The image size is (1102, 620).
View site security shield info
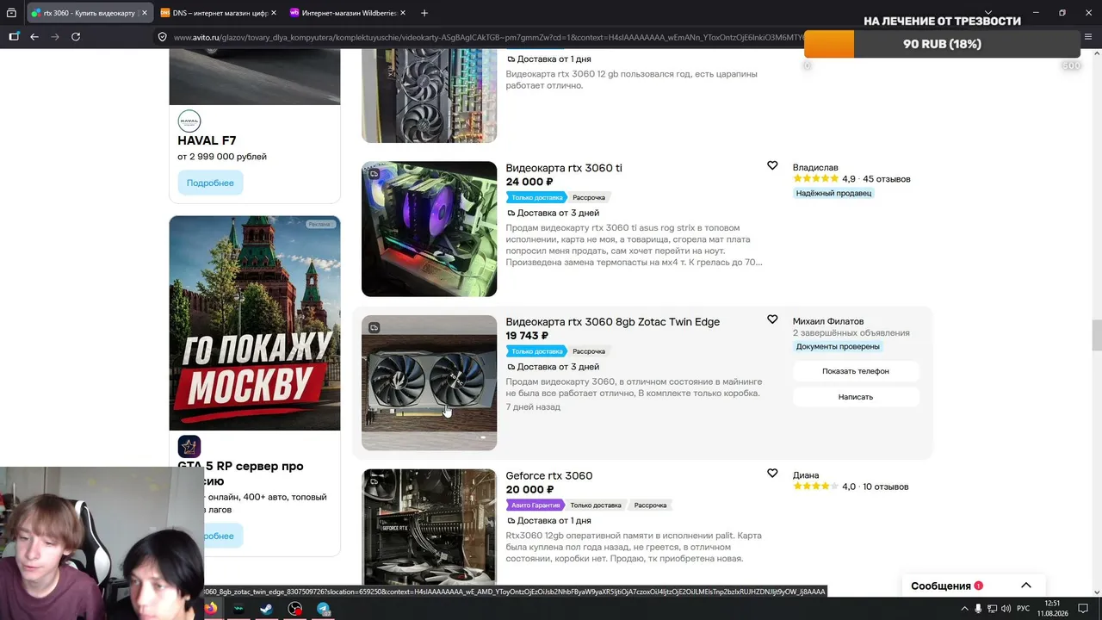[x=162, y=37]
